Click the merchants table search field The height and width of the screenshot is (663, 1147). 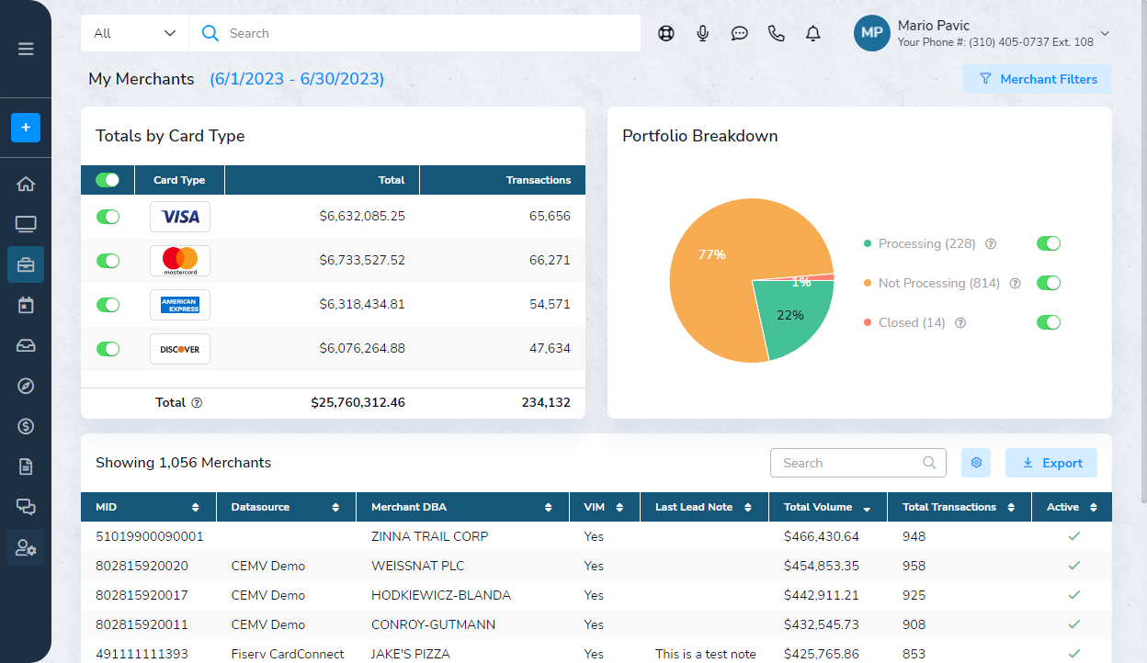click(x=850, y=463)
